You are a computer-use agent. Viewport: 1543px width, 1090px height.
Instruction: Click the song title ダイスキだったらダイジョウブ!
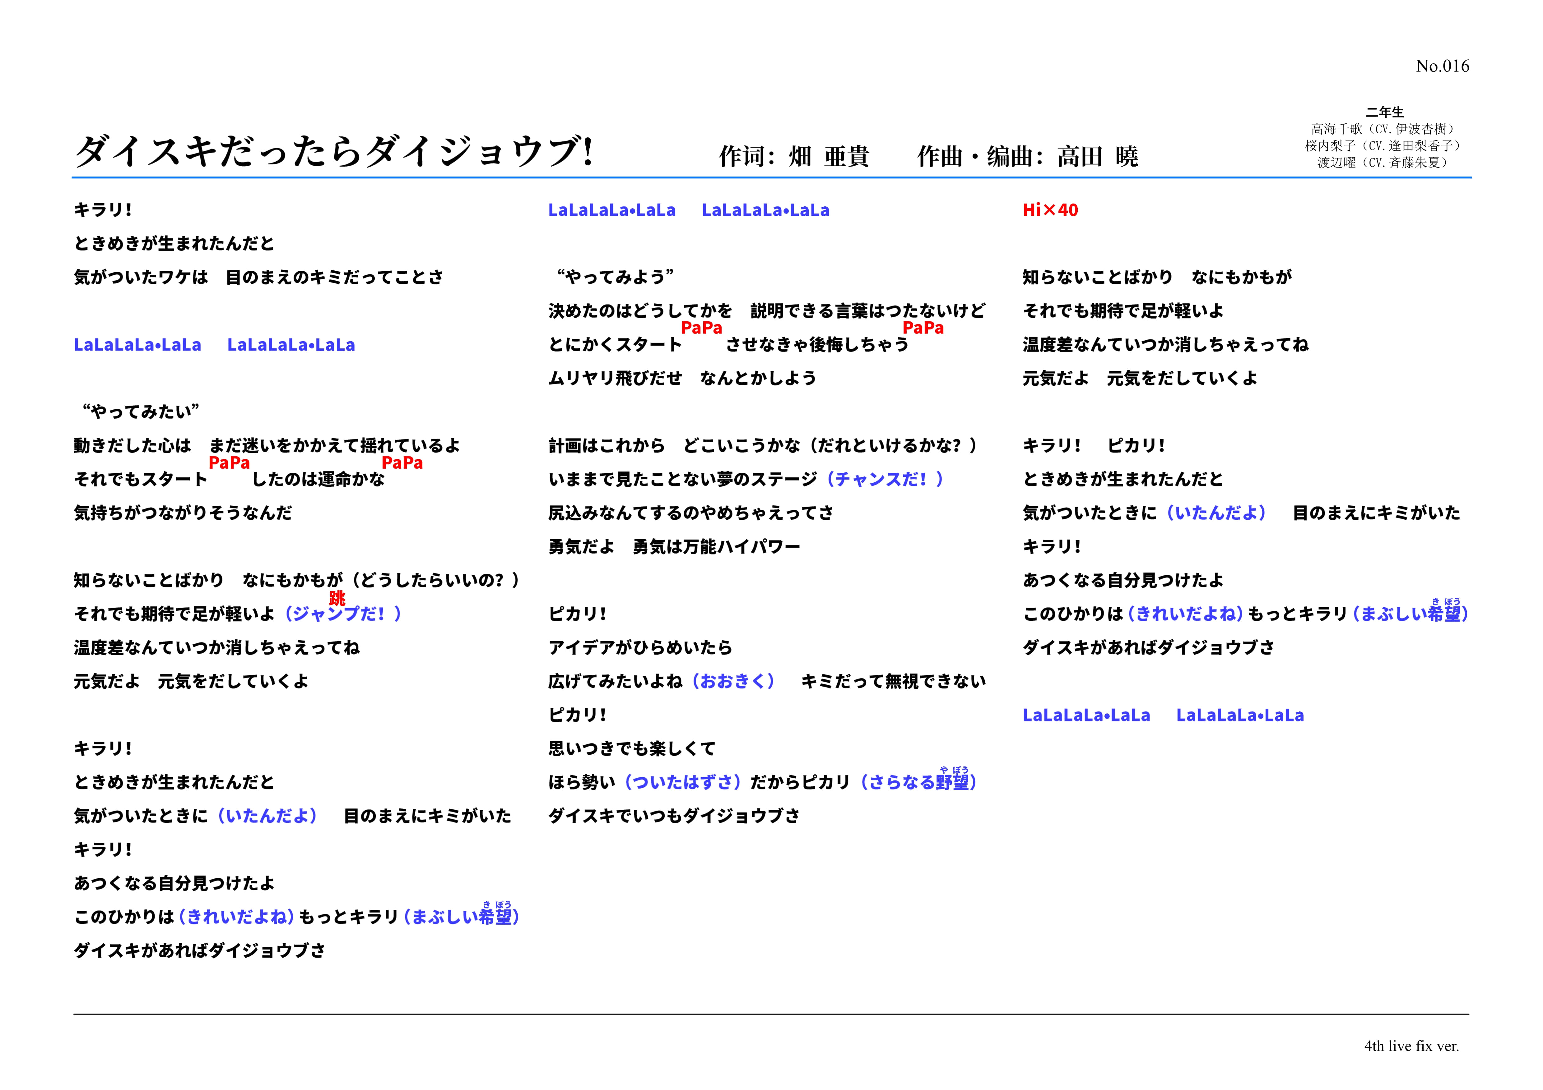pos(334,151)
